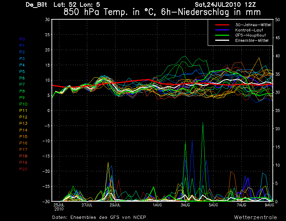The width and height of the screenshot is (286, 221).
Task: Click the 7AUG date axis label
Action: pos(242,205)
